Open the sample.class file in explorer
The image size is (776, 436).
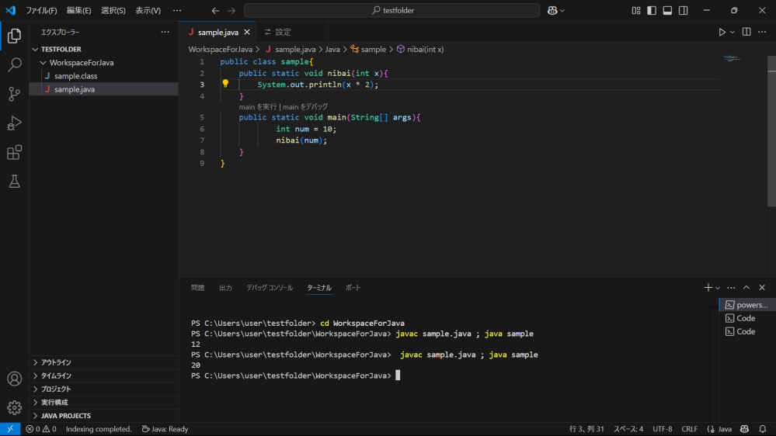(x=104, y=76)
